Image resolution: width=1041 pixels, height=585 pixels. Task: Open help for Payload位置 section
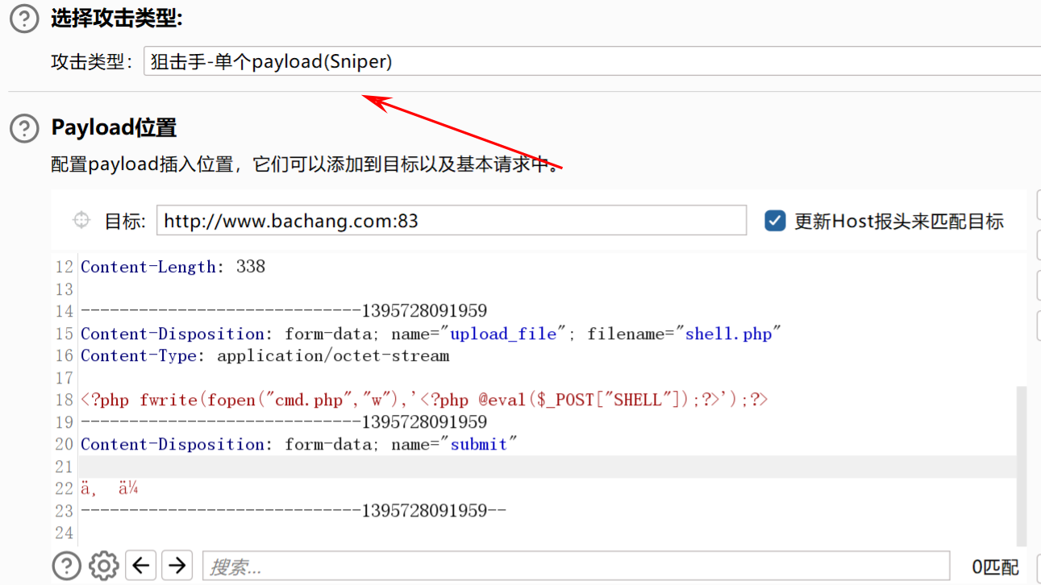24,127
